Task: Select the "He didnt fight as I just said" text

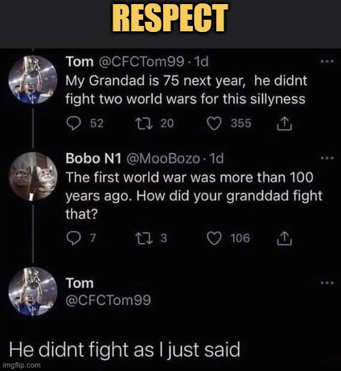Action: click(x=125, y=350)
